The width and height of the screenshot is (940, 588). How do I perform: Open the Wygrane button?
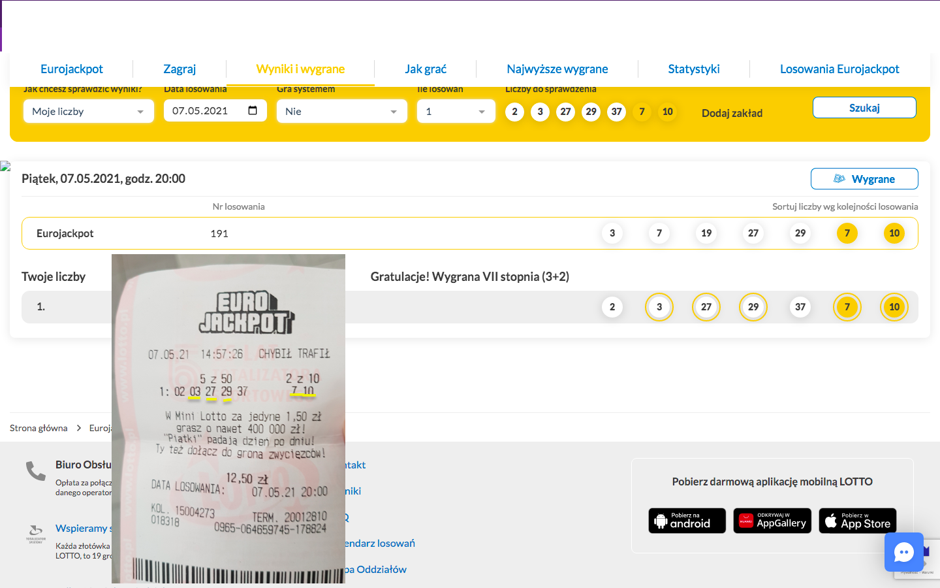pyautogui.click(x=864, y=179)
